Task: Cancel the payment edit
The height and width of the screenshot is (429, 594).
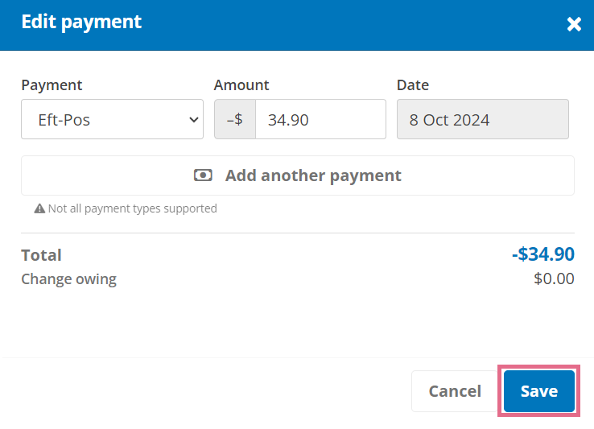Action: pyautogui.click(x=455, y=391)
